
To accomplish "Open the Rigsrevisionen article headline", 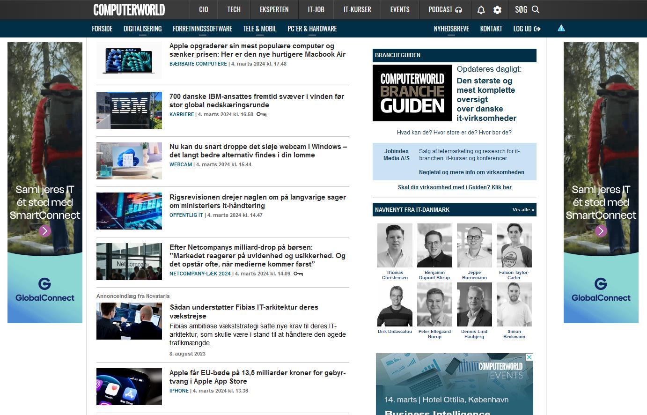I will click(x=257, y=201).
